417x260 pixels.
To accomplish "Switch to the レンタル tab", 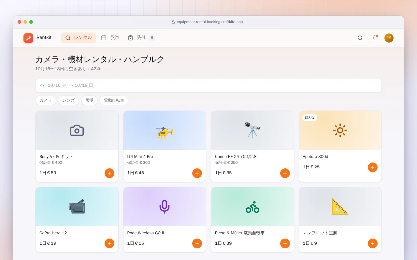I will [79, 38].
